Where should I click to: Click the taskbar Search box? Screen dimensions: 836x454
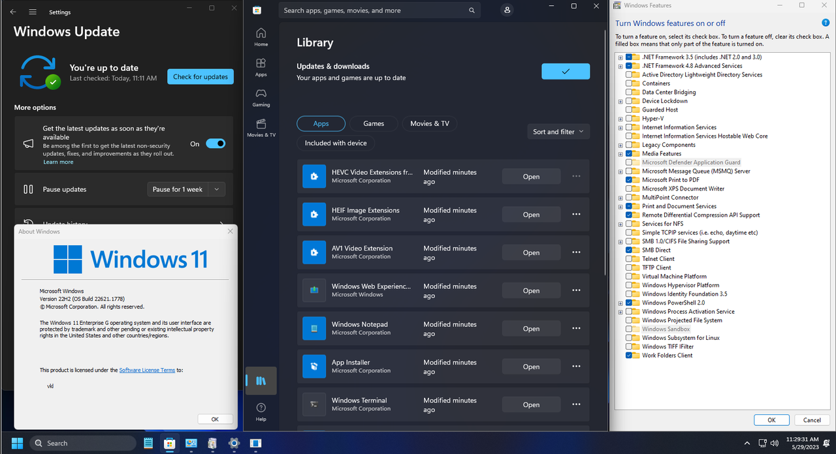click(83, 443)
